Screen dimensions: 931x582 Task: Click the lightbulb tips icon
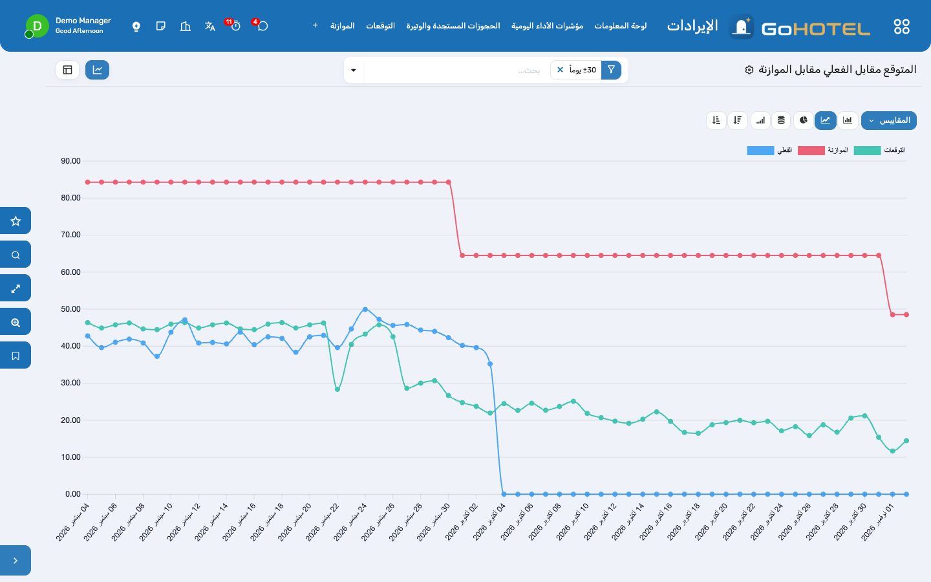(x=136, y=27)
